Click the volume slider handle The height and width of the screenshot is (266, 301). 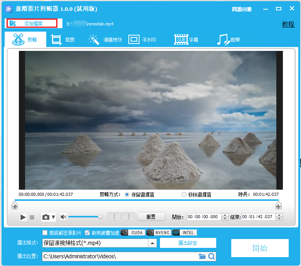[100, 217]
